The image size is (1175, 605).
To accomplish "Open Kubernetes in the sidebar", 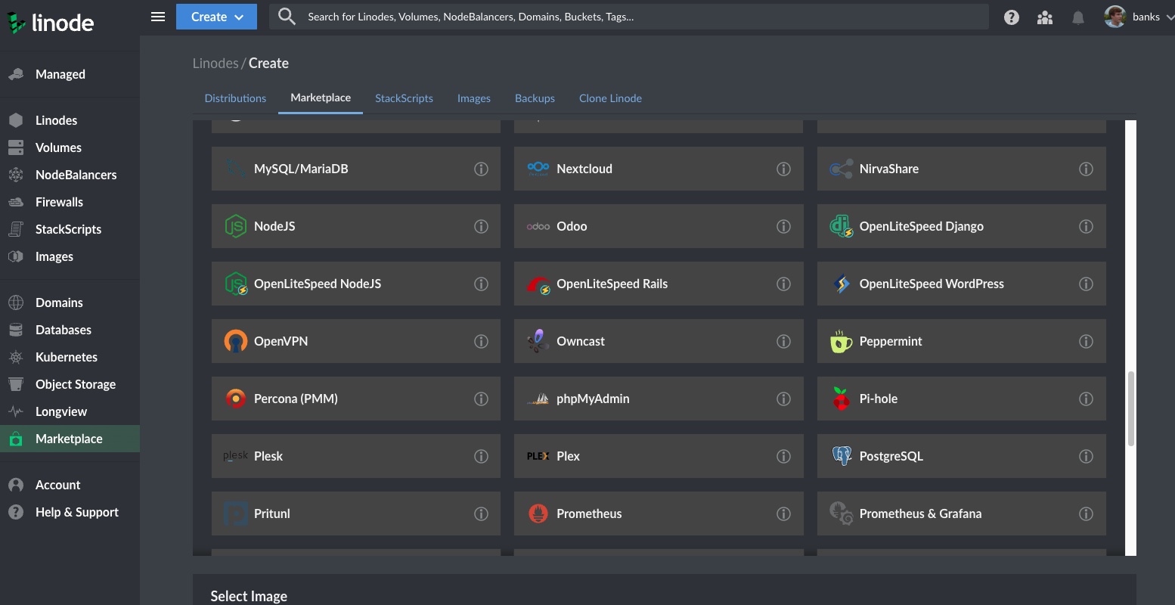I will (70, 357).
